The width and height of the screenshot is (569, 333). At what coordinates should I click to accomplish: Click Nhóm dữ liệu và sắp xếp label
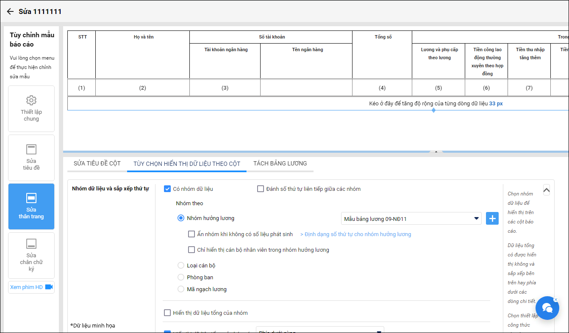pyautogui.click(x=110, y=189)
